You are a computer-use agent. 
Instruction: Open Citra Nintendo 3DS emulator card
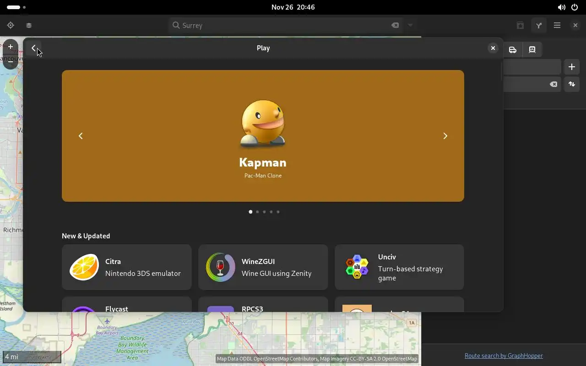(x=127, y=267)
